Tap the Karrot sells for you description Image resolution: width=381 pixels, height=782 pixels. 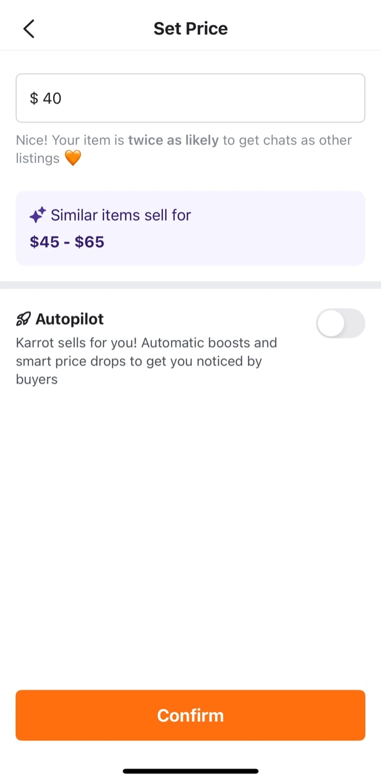pos(147,343)
